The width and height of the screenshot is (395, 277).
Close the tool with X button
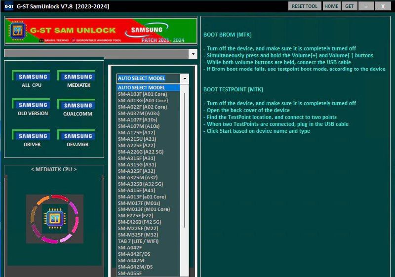(x=383, y=6)
